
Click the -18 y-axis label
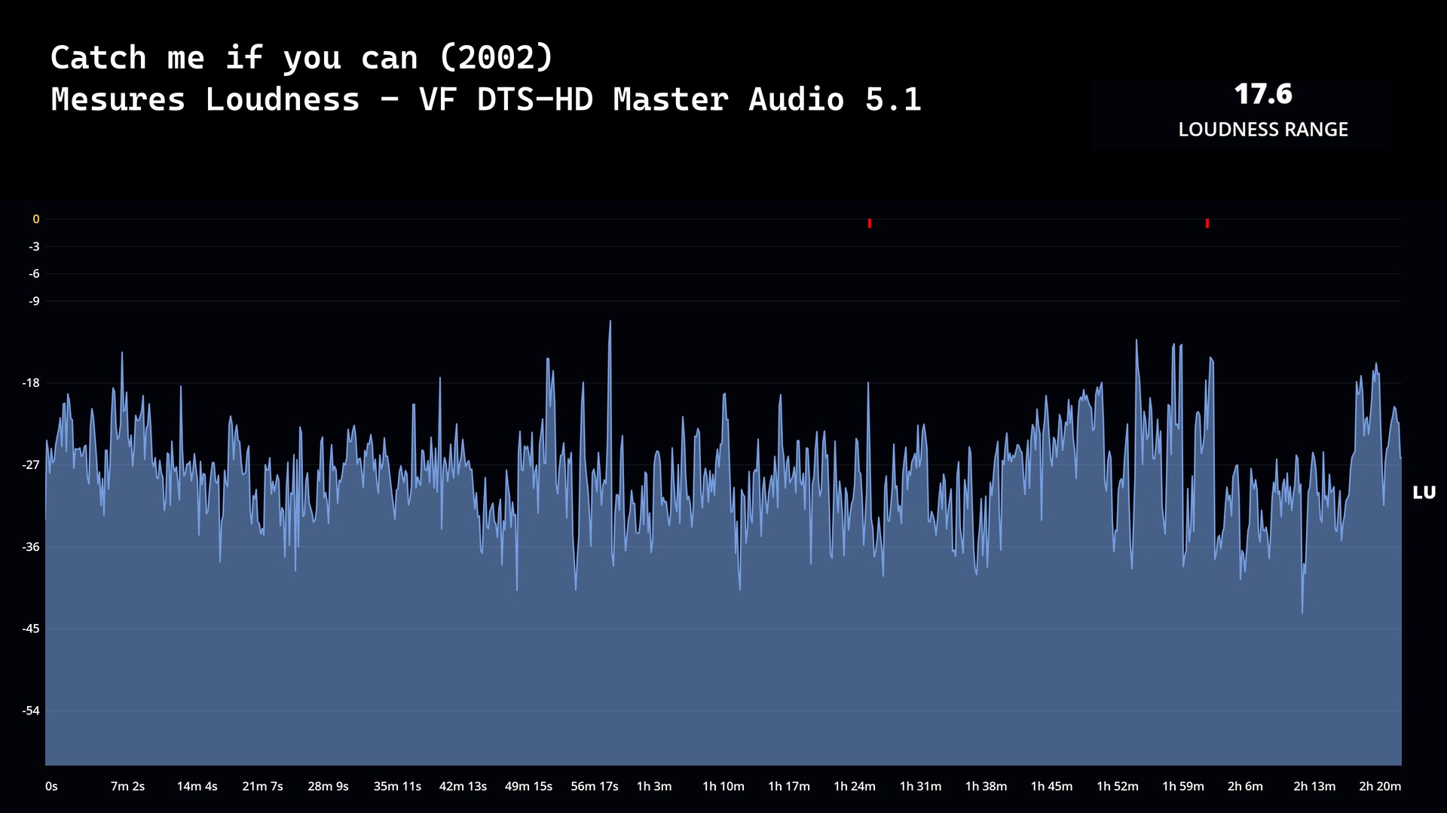[x=31, y=383]
